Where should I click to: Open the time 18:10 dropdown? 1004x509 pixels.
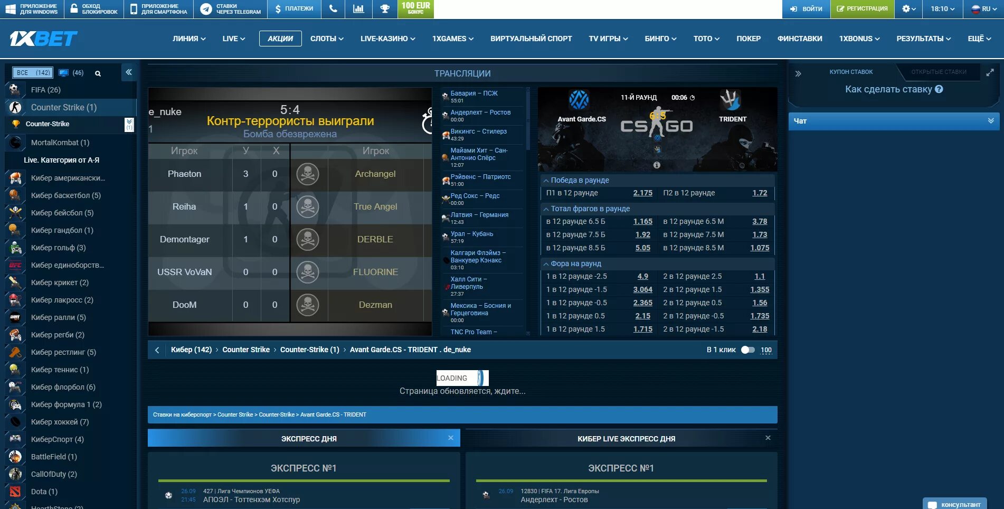coord(942,9)
